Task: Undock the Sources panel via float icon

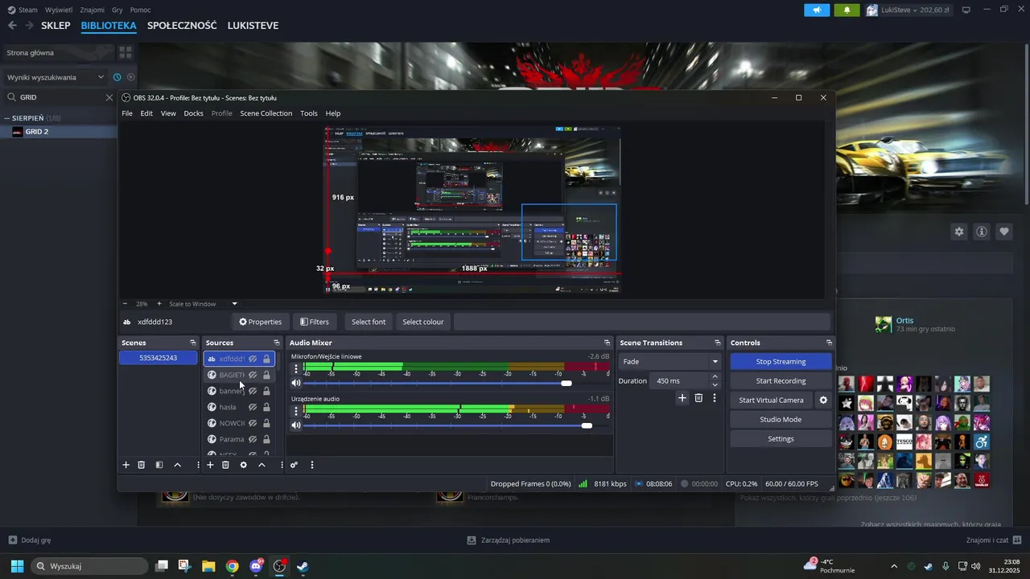Action: (x=277, y=343)
